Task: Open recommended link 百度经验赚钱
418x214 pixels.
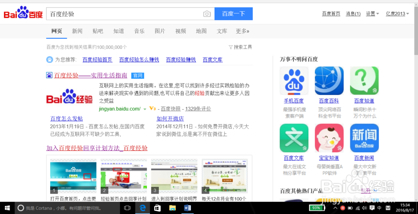Action: (x=181, y=60)
